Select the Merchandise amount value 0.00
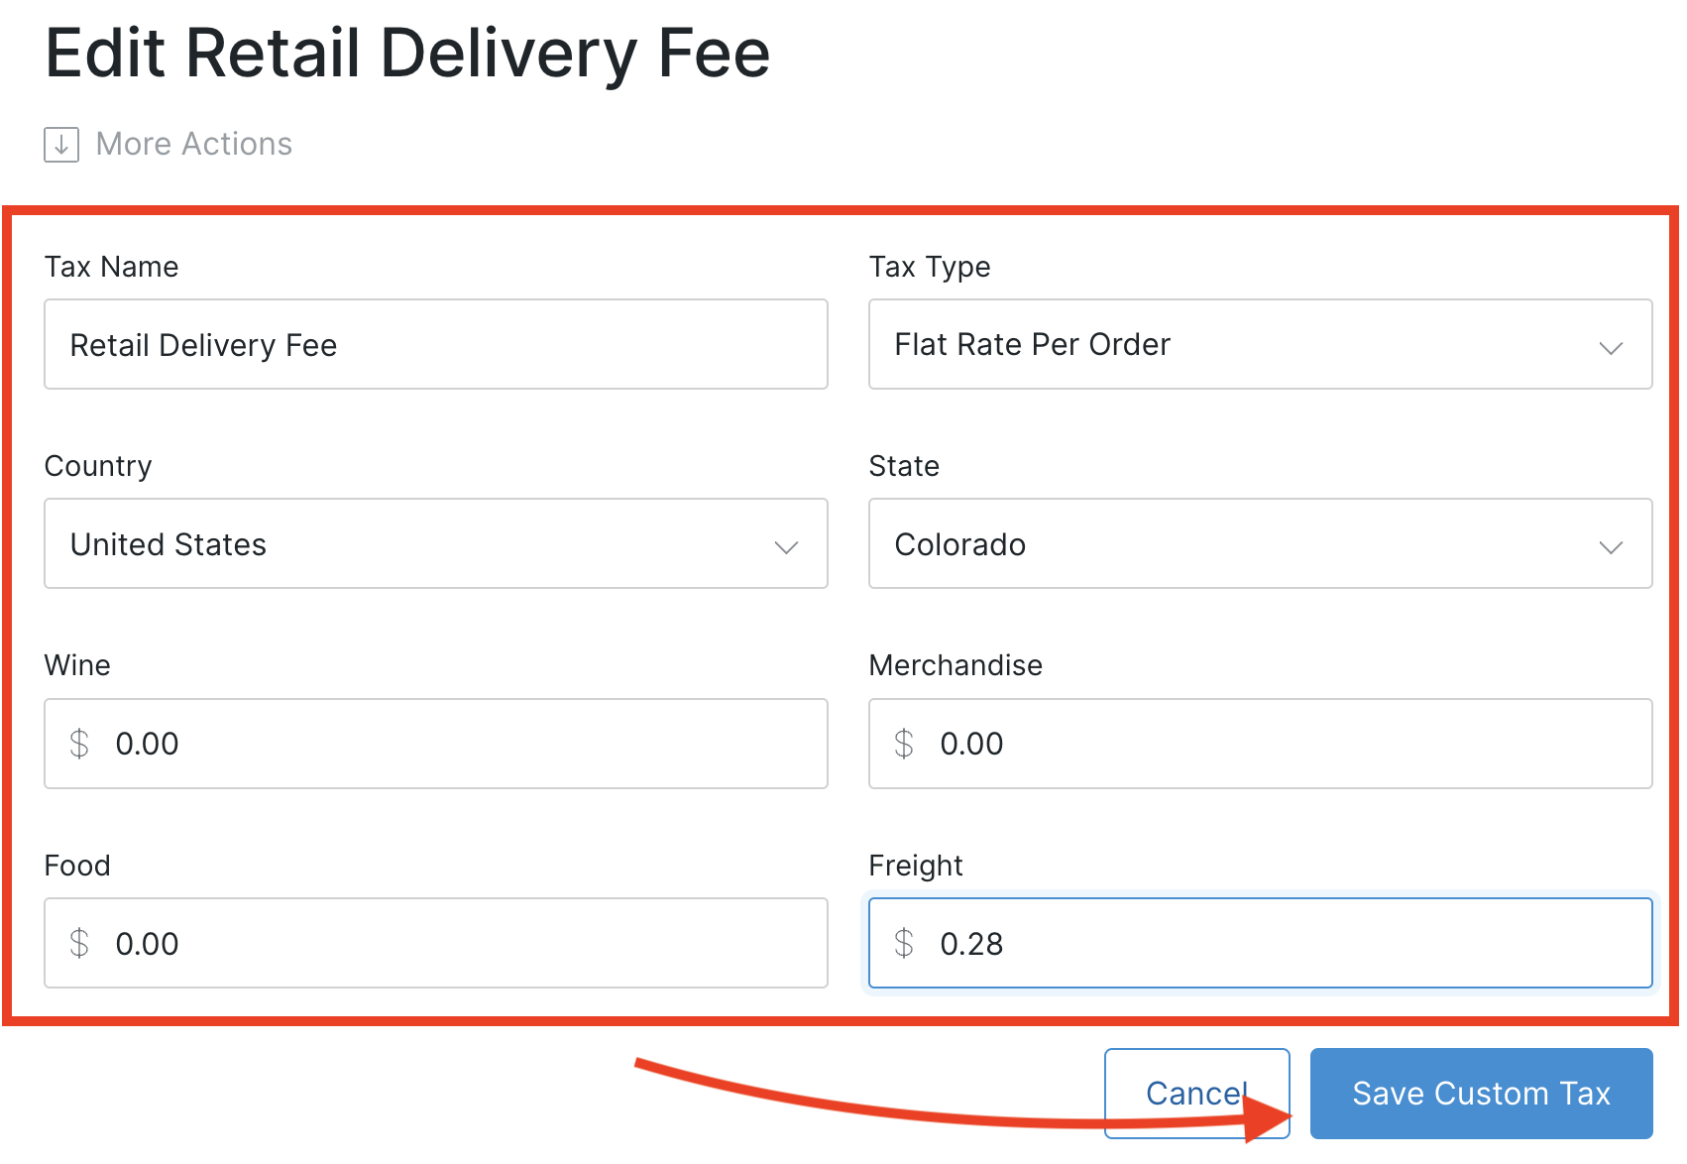The width and height of the screenshot is (1687, 1164). pyautogui.click(x=972, y=745)
